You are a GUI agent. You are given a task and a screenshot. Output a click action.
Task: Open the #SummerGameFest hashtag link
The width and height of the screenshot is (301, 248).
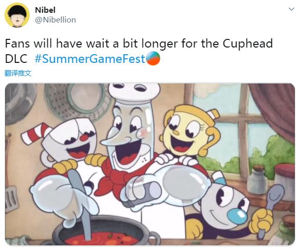point(90,59)
